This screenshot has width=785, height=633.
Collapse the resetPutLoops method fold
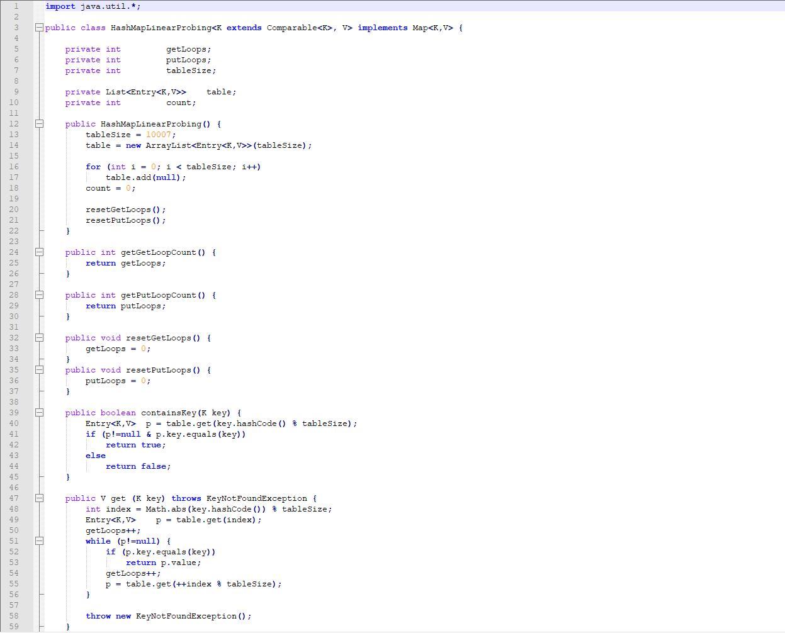[39, 370]
